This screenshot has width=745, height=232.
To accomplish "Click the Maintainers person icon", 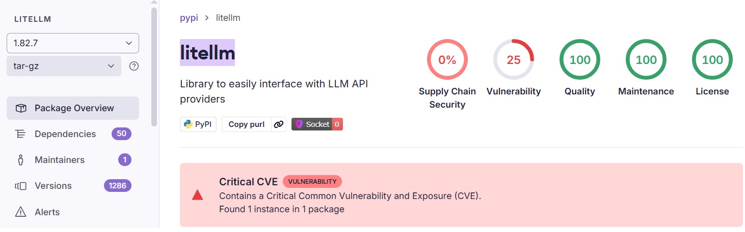I will (21, 160).
